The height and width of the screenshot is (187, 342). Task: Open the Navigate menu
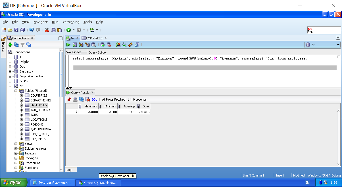[x=41, y=22]
